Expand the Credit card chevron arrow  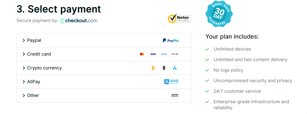point(24,54)
